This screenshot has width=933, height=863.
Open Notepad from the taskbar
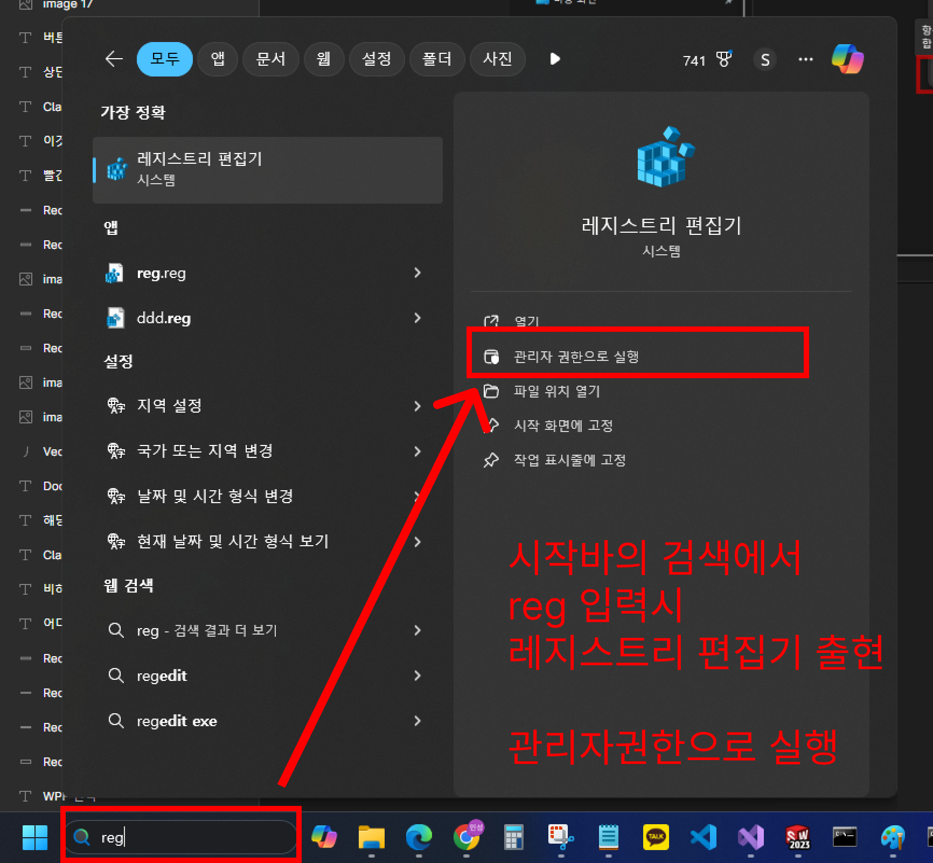(609, 837)
